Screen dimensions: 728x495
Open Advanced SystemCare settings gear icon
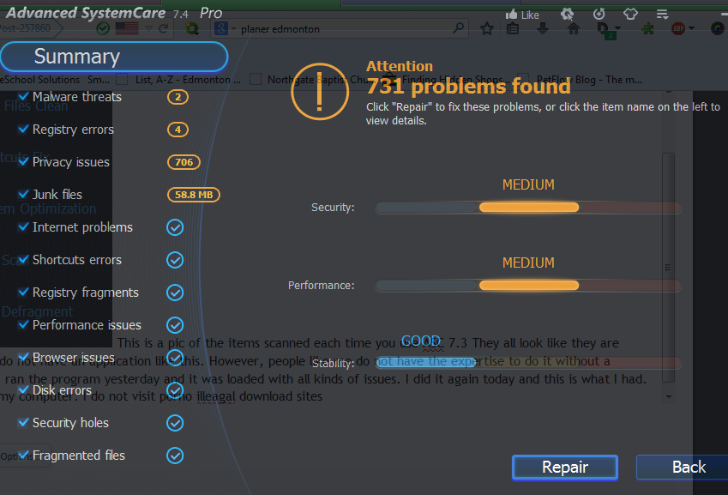click(568, 14)
